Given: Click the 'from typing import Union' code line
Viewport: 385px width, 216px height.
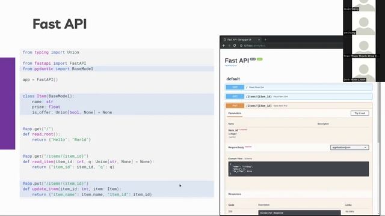Looking at the screenshot, I should tap(51, 52).
